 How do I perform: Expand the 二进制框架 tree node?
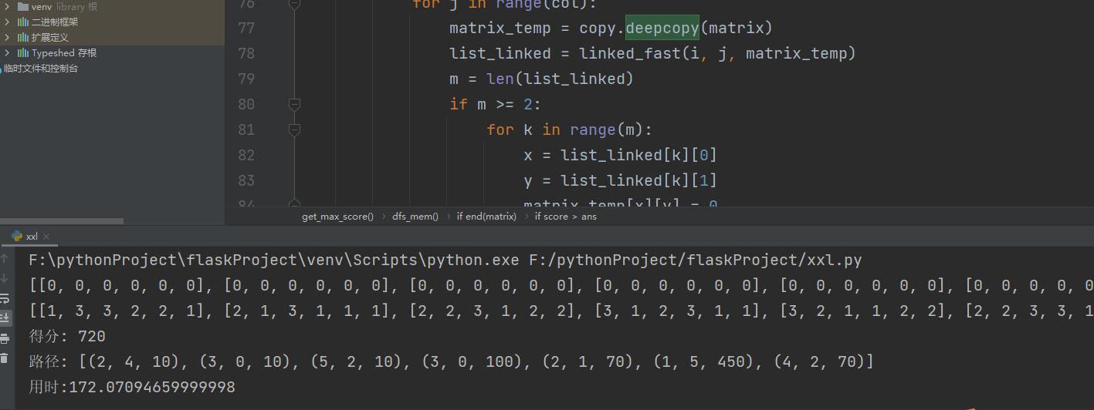(7, 22)
